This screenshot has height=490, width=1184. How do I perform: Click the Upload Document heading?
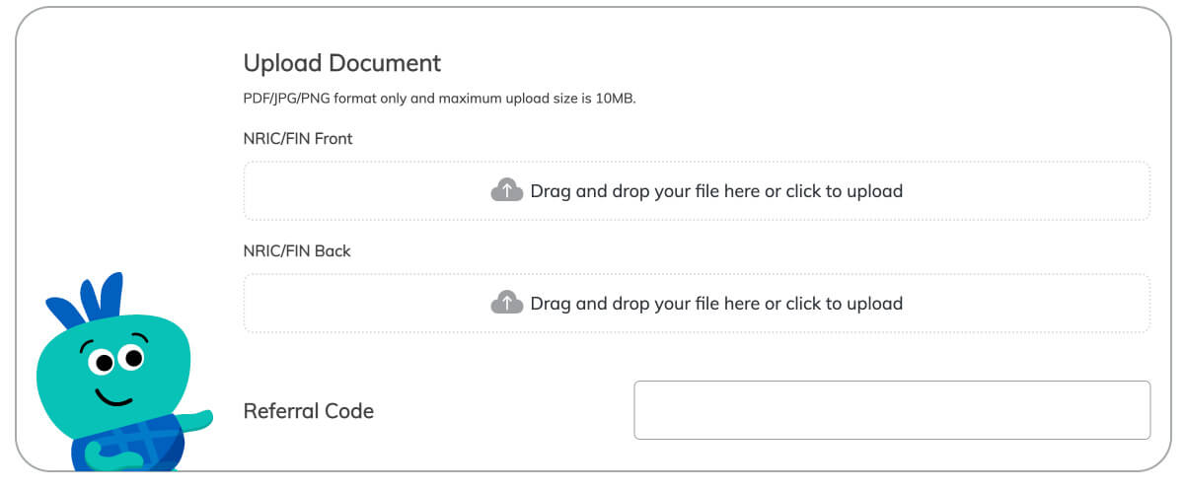click(x=342, y=63)
